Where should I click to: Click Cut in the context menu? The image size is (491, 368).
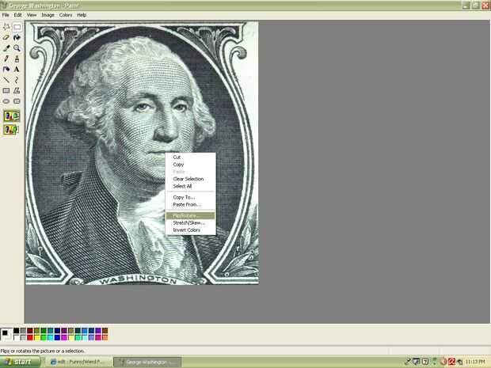pyautogui.click(x=190, y=157)
